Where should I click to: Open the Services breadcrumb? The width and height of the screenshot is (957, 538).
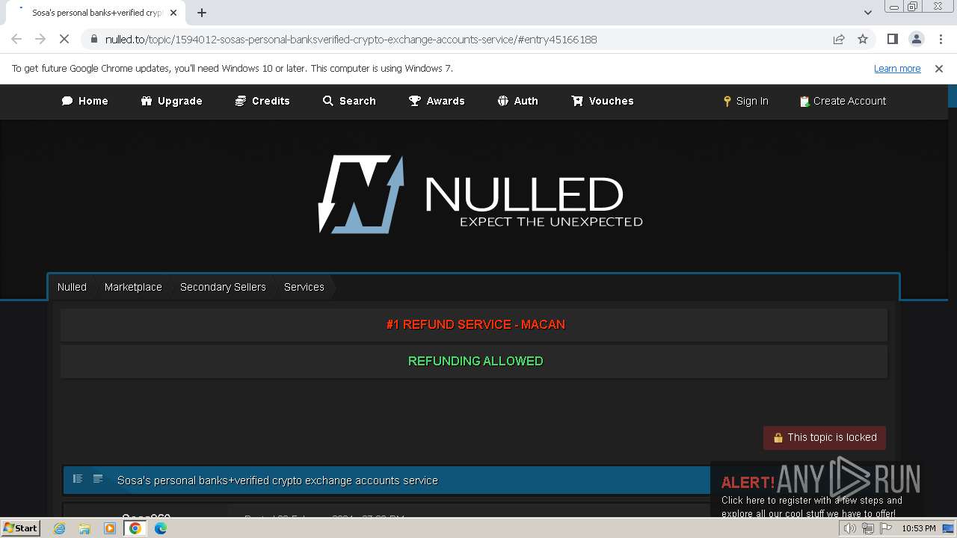pos(304,287)
